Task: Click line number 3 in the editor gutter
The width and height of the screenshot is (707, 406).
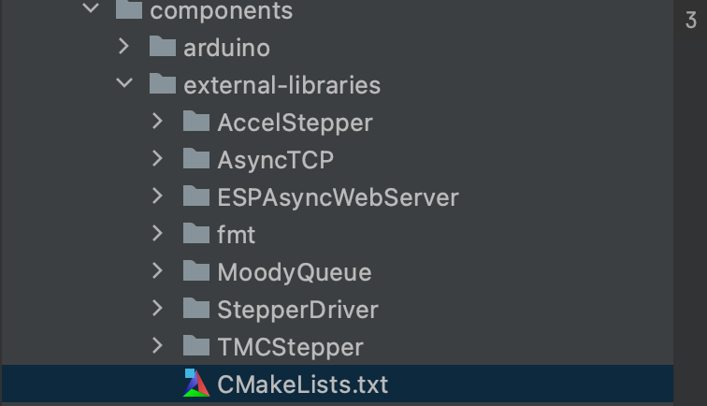Action: [691, 21]
